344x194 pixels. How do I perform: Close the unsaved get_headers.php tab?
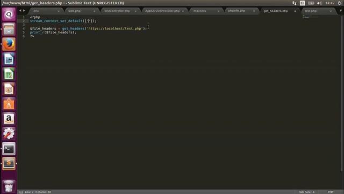coord(295,11)
